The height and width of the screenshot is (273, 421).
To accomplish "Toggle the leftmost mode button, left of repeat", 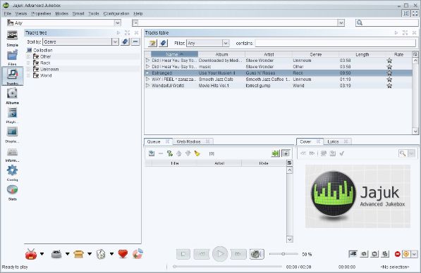I will [353, 254].
